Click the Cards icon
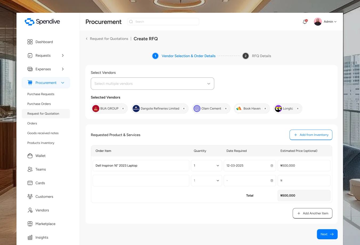Viewport: 360px width, 245px height. coord(30,183)
